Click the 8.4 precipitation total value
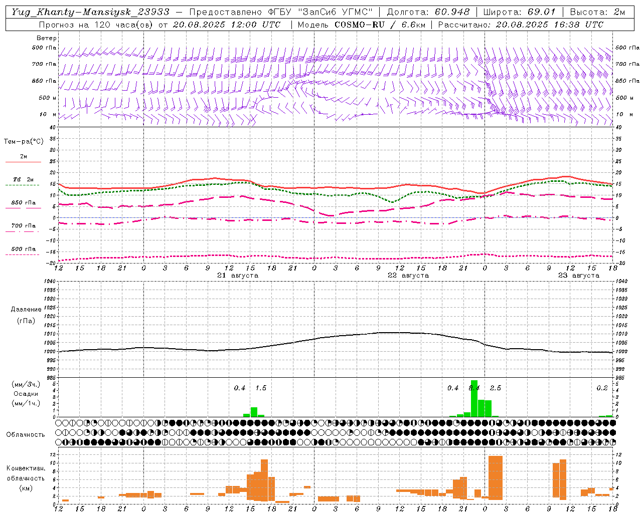The height and width of the screenshot is (513, 642). click(474, 388)
